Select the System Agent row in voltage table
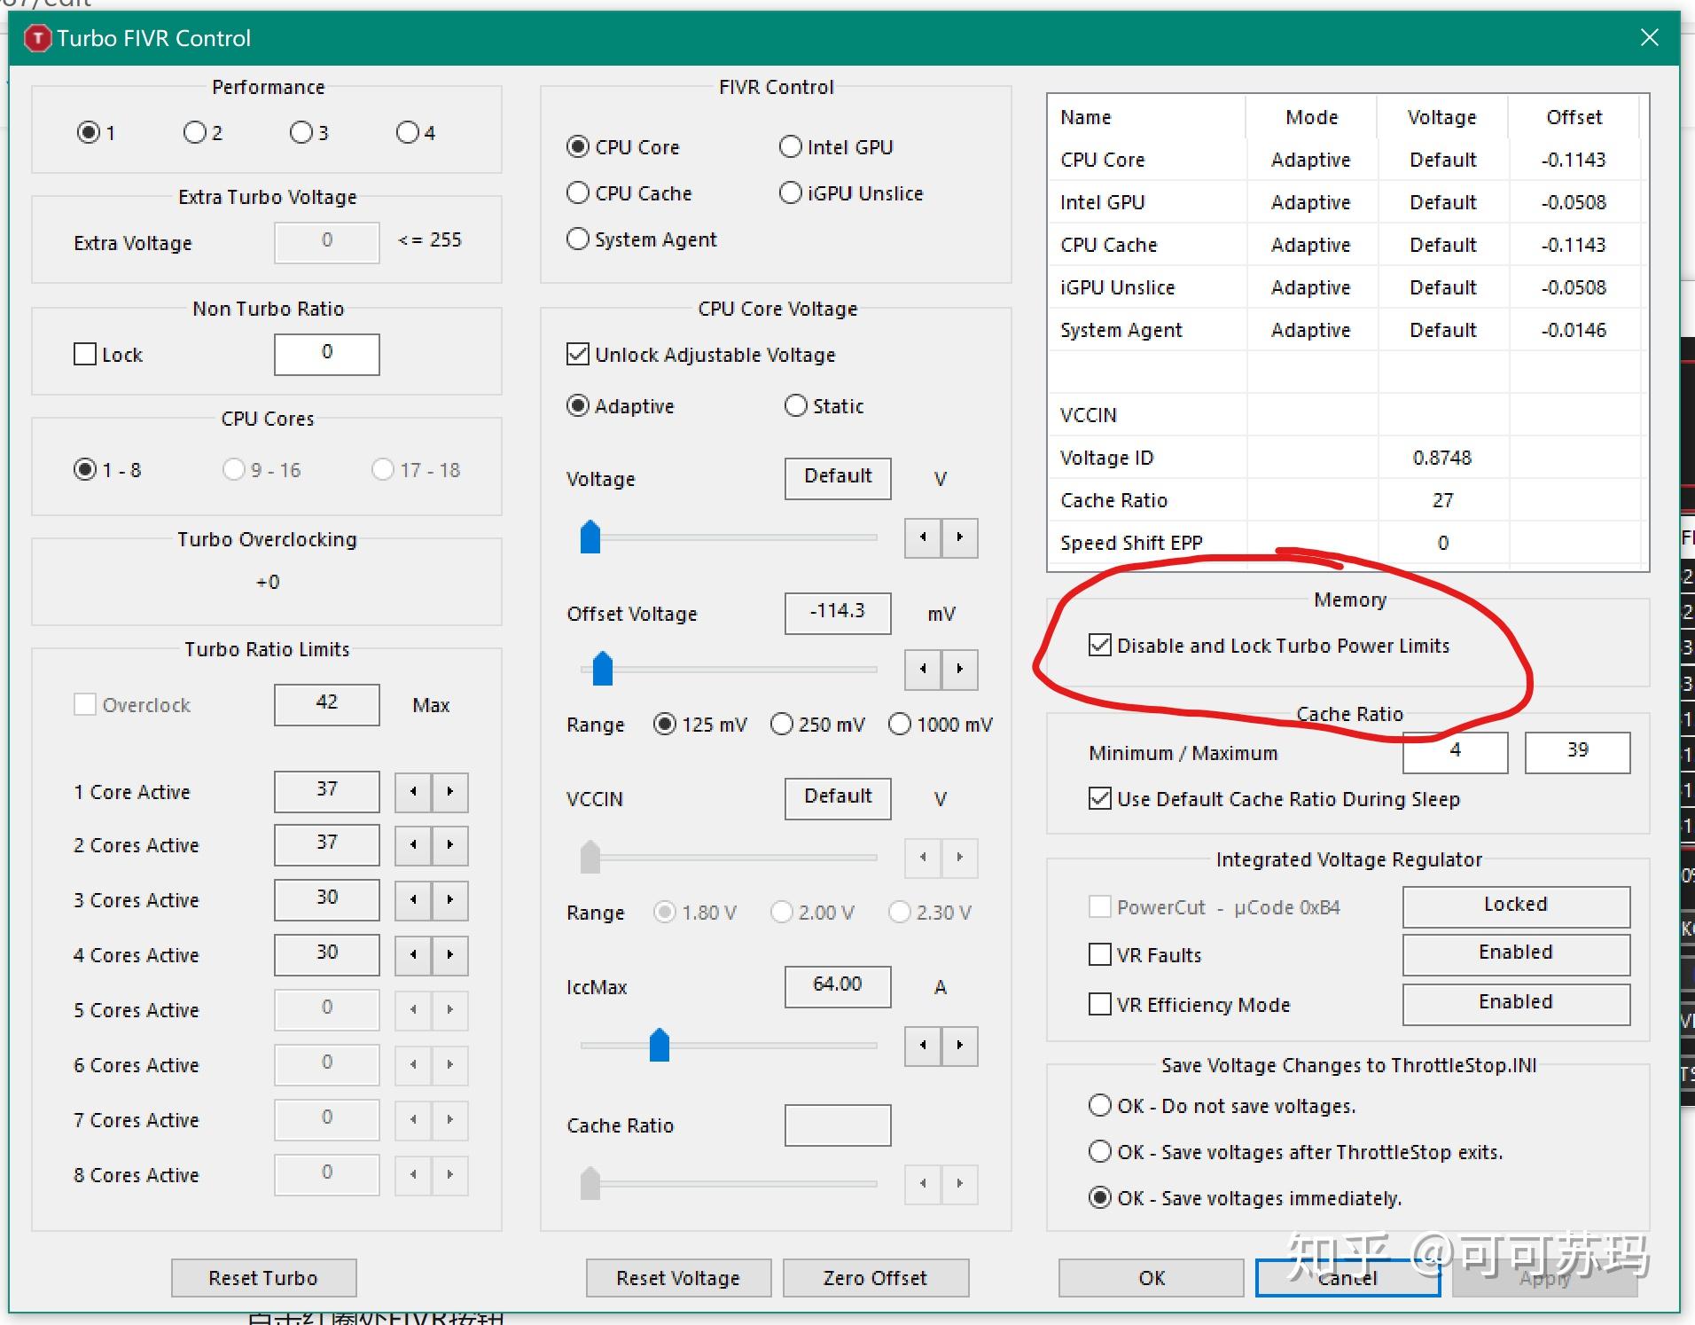 1347,330
